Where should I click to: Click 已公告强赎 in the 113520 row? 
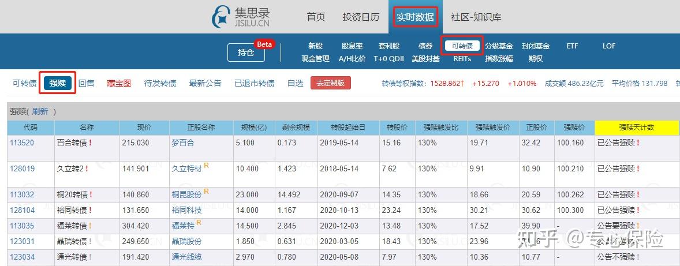pyautogui.click(x=615, y=143)
